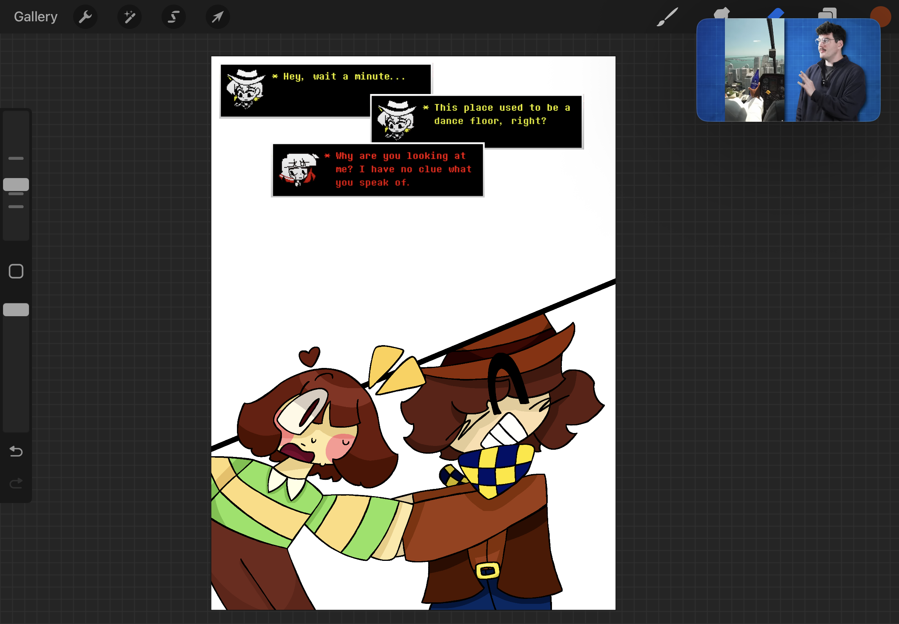This screenshot has width=899, height=624.
Task: Open the Gallery view
Action: pyautogui.click(x=35, y=17)
